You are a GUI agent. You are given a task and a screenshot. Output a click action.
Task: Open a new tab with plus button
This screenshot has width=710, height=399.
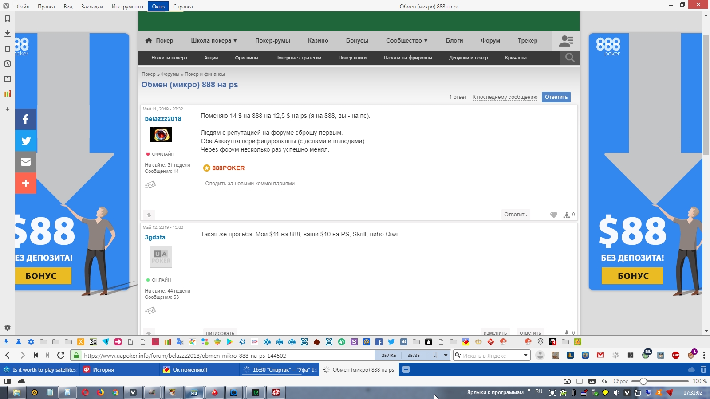point(406,369)
